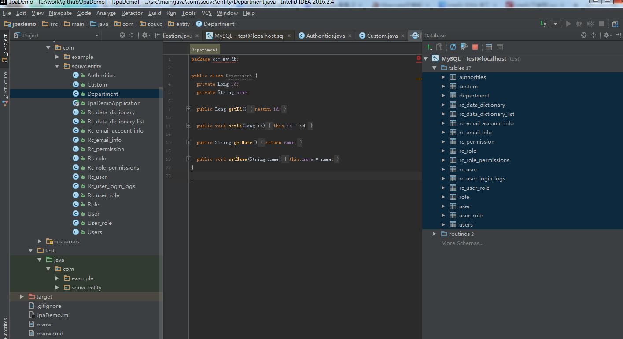Click the More Schemas... link
This screenshot has height=339, width=623.
point(462,243)
